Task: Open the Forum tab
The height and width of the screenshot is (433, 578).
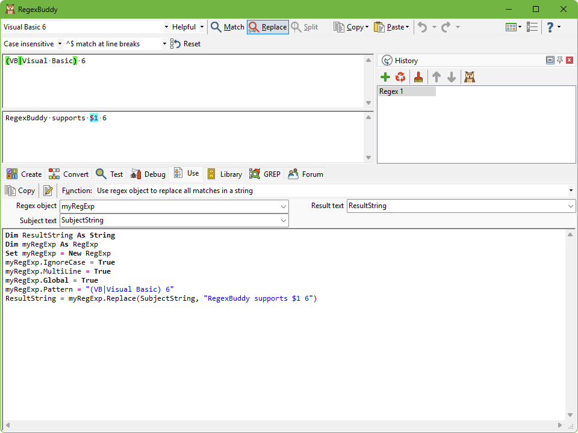Action: point(306,174)
